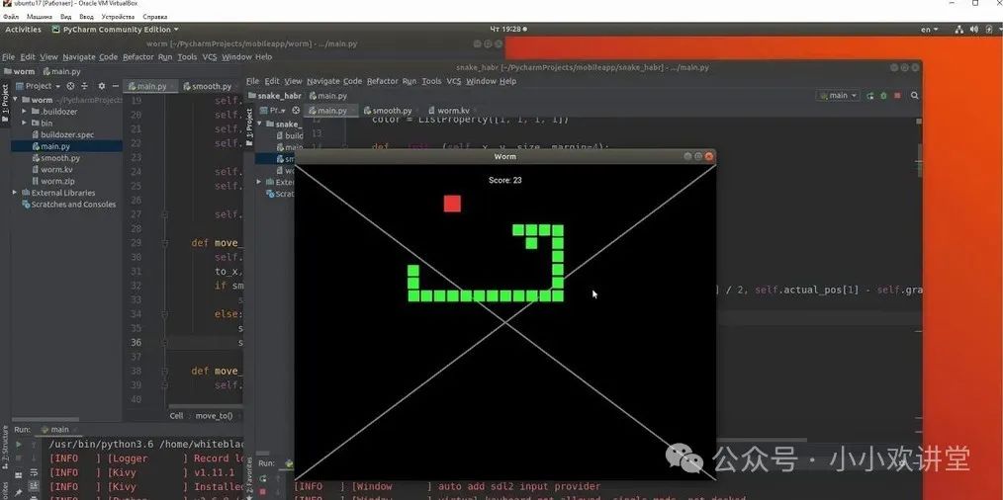The height and width of the screenshot is (500, 1003).
Task: Click Activities in the Ubuntu top bar
Action: (23, 30)
